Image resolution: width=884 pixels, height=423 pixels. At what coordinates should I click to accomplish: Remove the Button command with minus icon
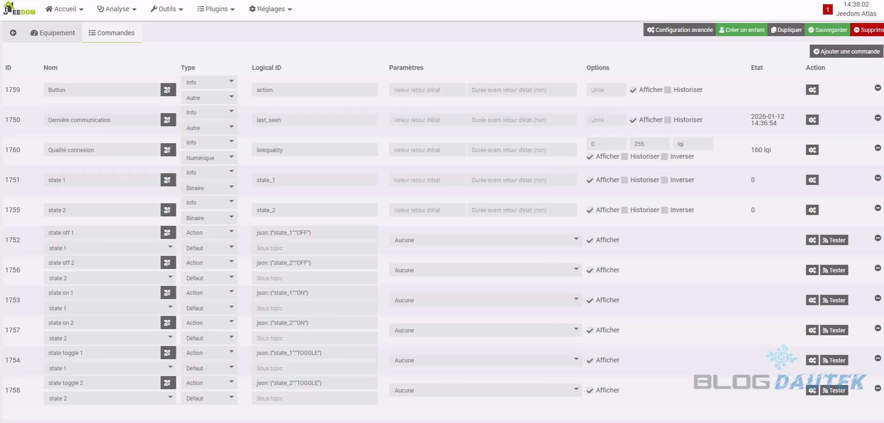click(x=877, y=88)
